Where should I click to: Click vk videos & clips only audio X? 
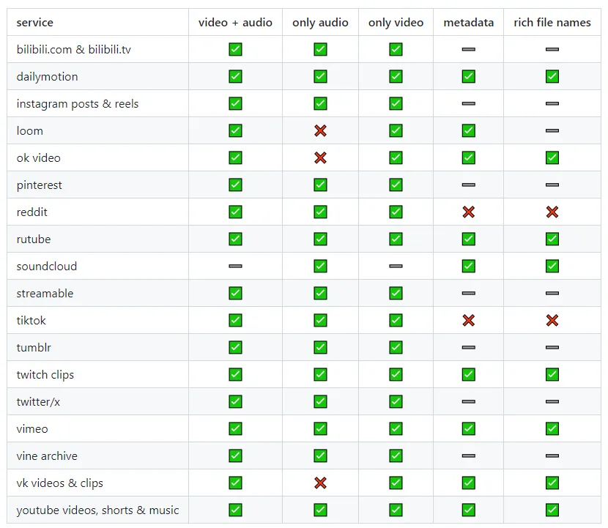[x=320, y=483]
